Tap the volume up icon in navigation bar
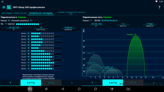 [112, 89]
